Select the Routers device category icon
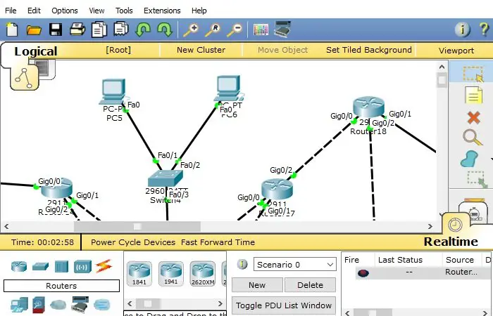 (19, 266)
